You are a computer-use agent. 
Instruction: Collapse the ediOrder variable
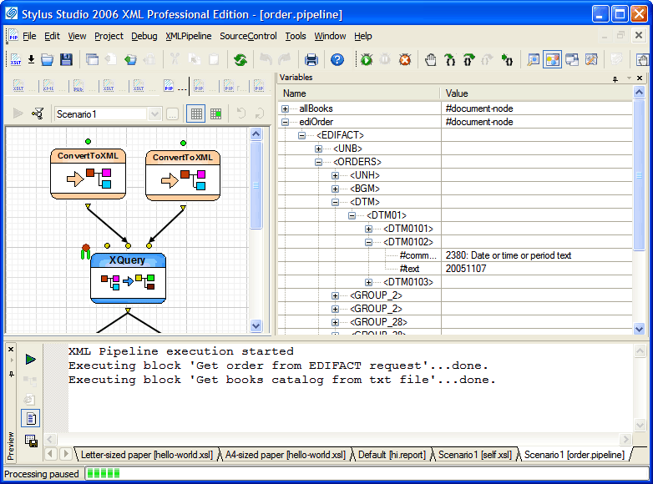click(x=285, y=122)
